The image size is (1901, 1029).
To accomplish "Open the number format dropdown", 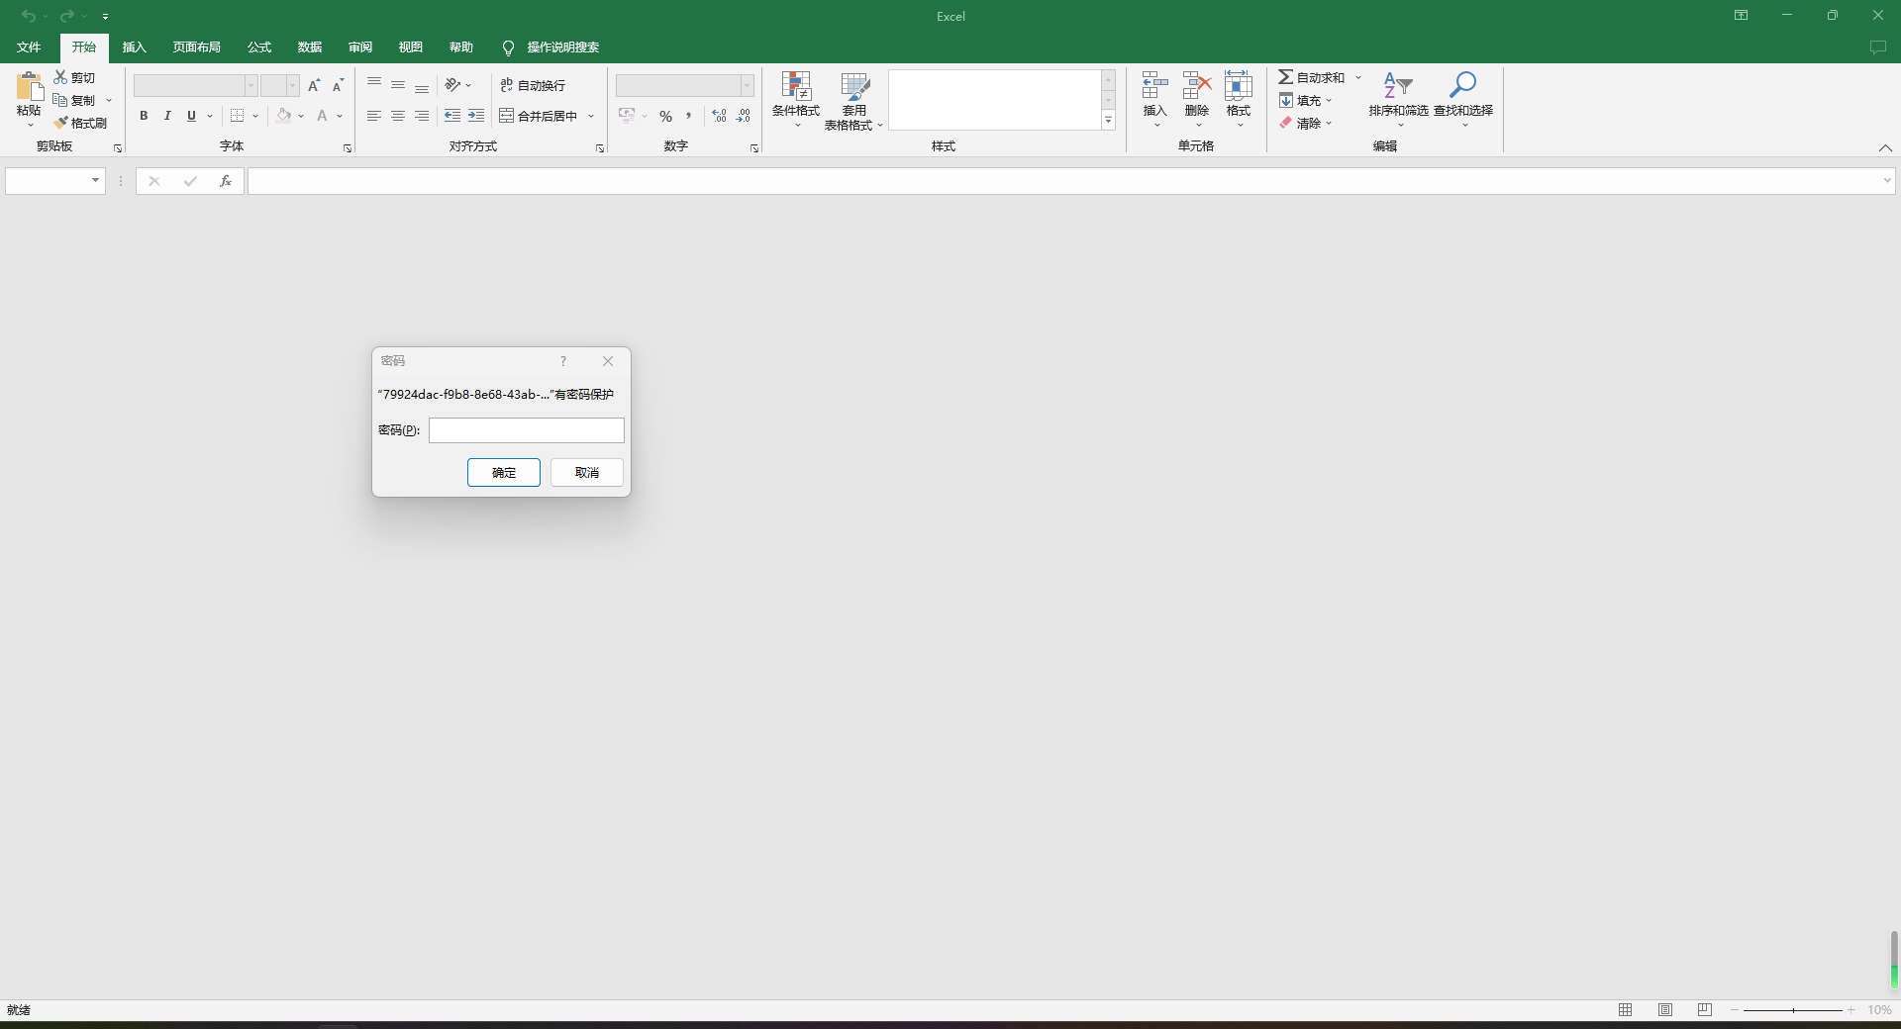I will tap(747, 86).
